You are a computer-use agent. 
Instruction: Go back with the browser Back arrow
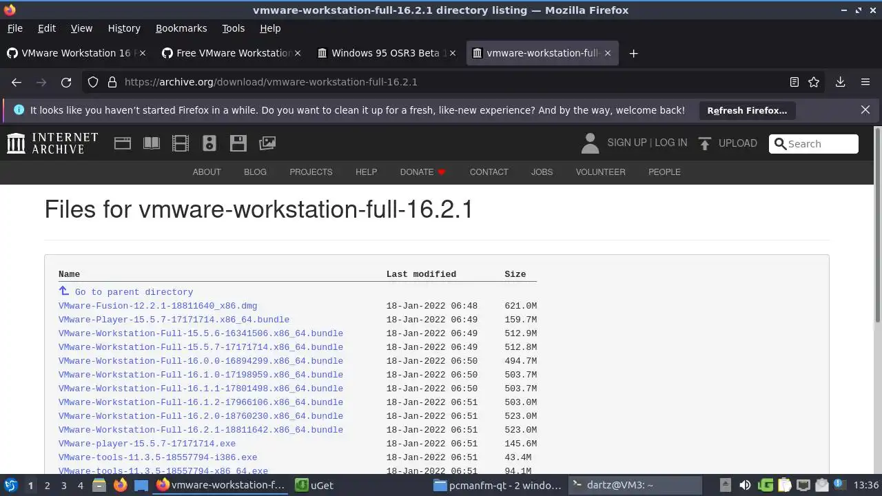17,82
